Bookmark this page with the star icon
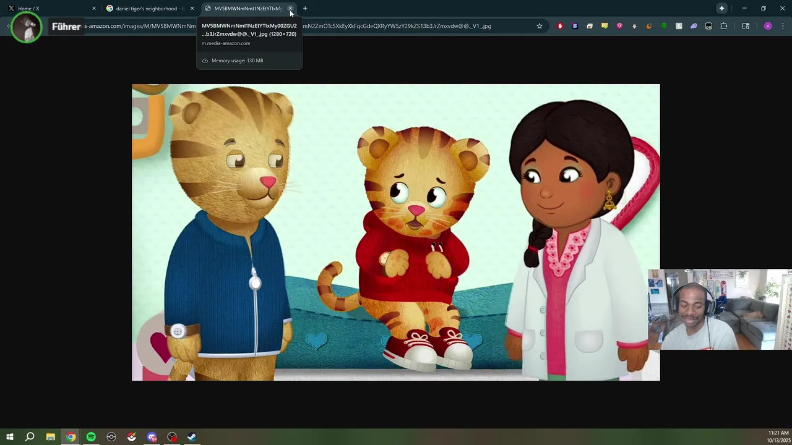The height and width of the screenshot is (445, 792). tap(540, 26)
